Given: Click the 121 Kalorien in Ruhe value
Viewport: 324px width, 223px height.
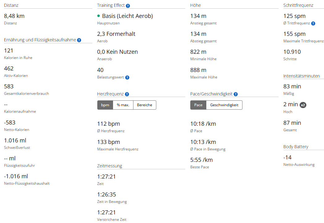Looking at the screenshot, I should 9,50.
